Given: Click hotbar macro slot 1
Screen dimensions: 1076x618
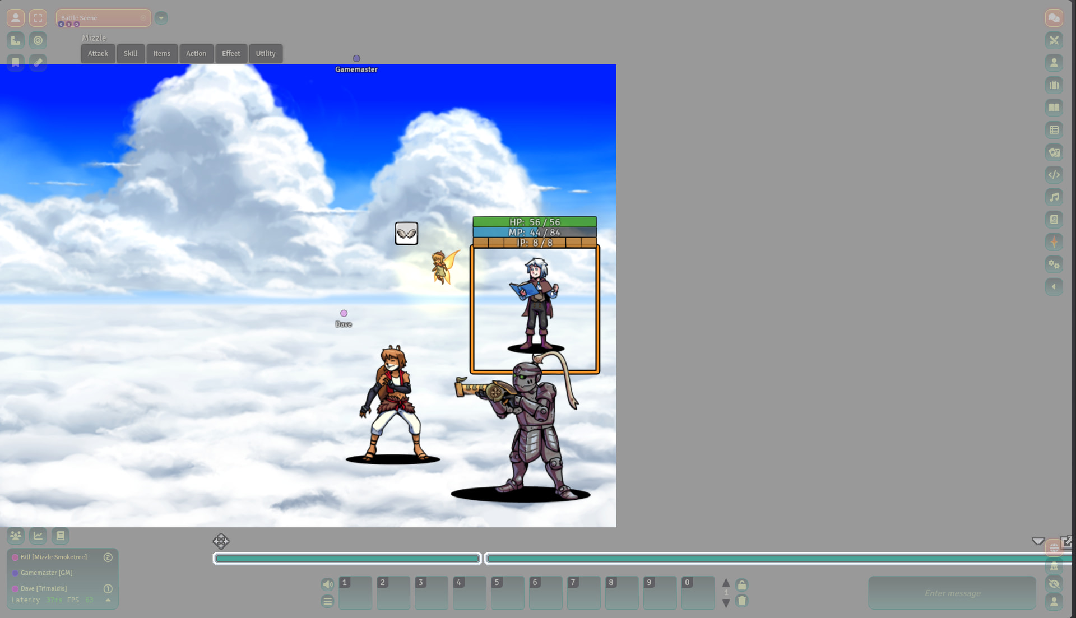Looking at the screenshot, I should pyautogui.click(x=355, y=593).
